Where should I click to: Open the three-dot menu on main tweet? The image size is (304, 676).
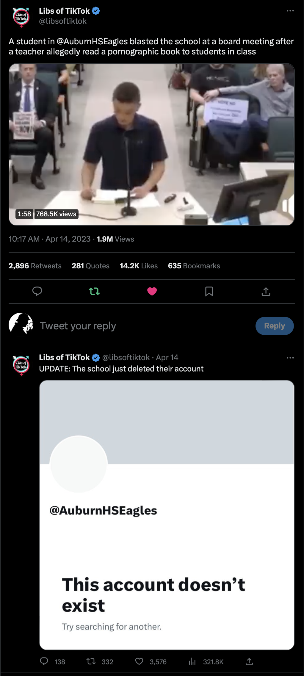[x=290, y=11]
